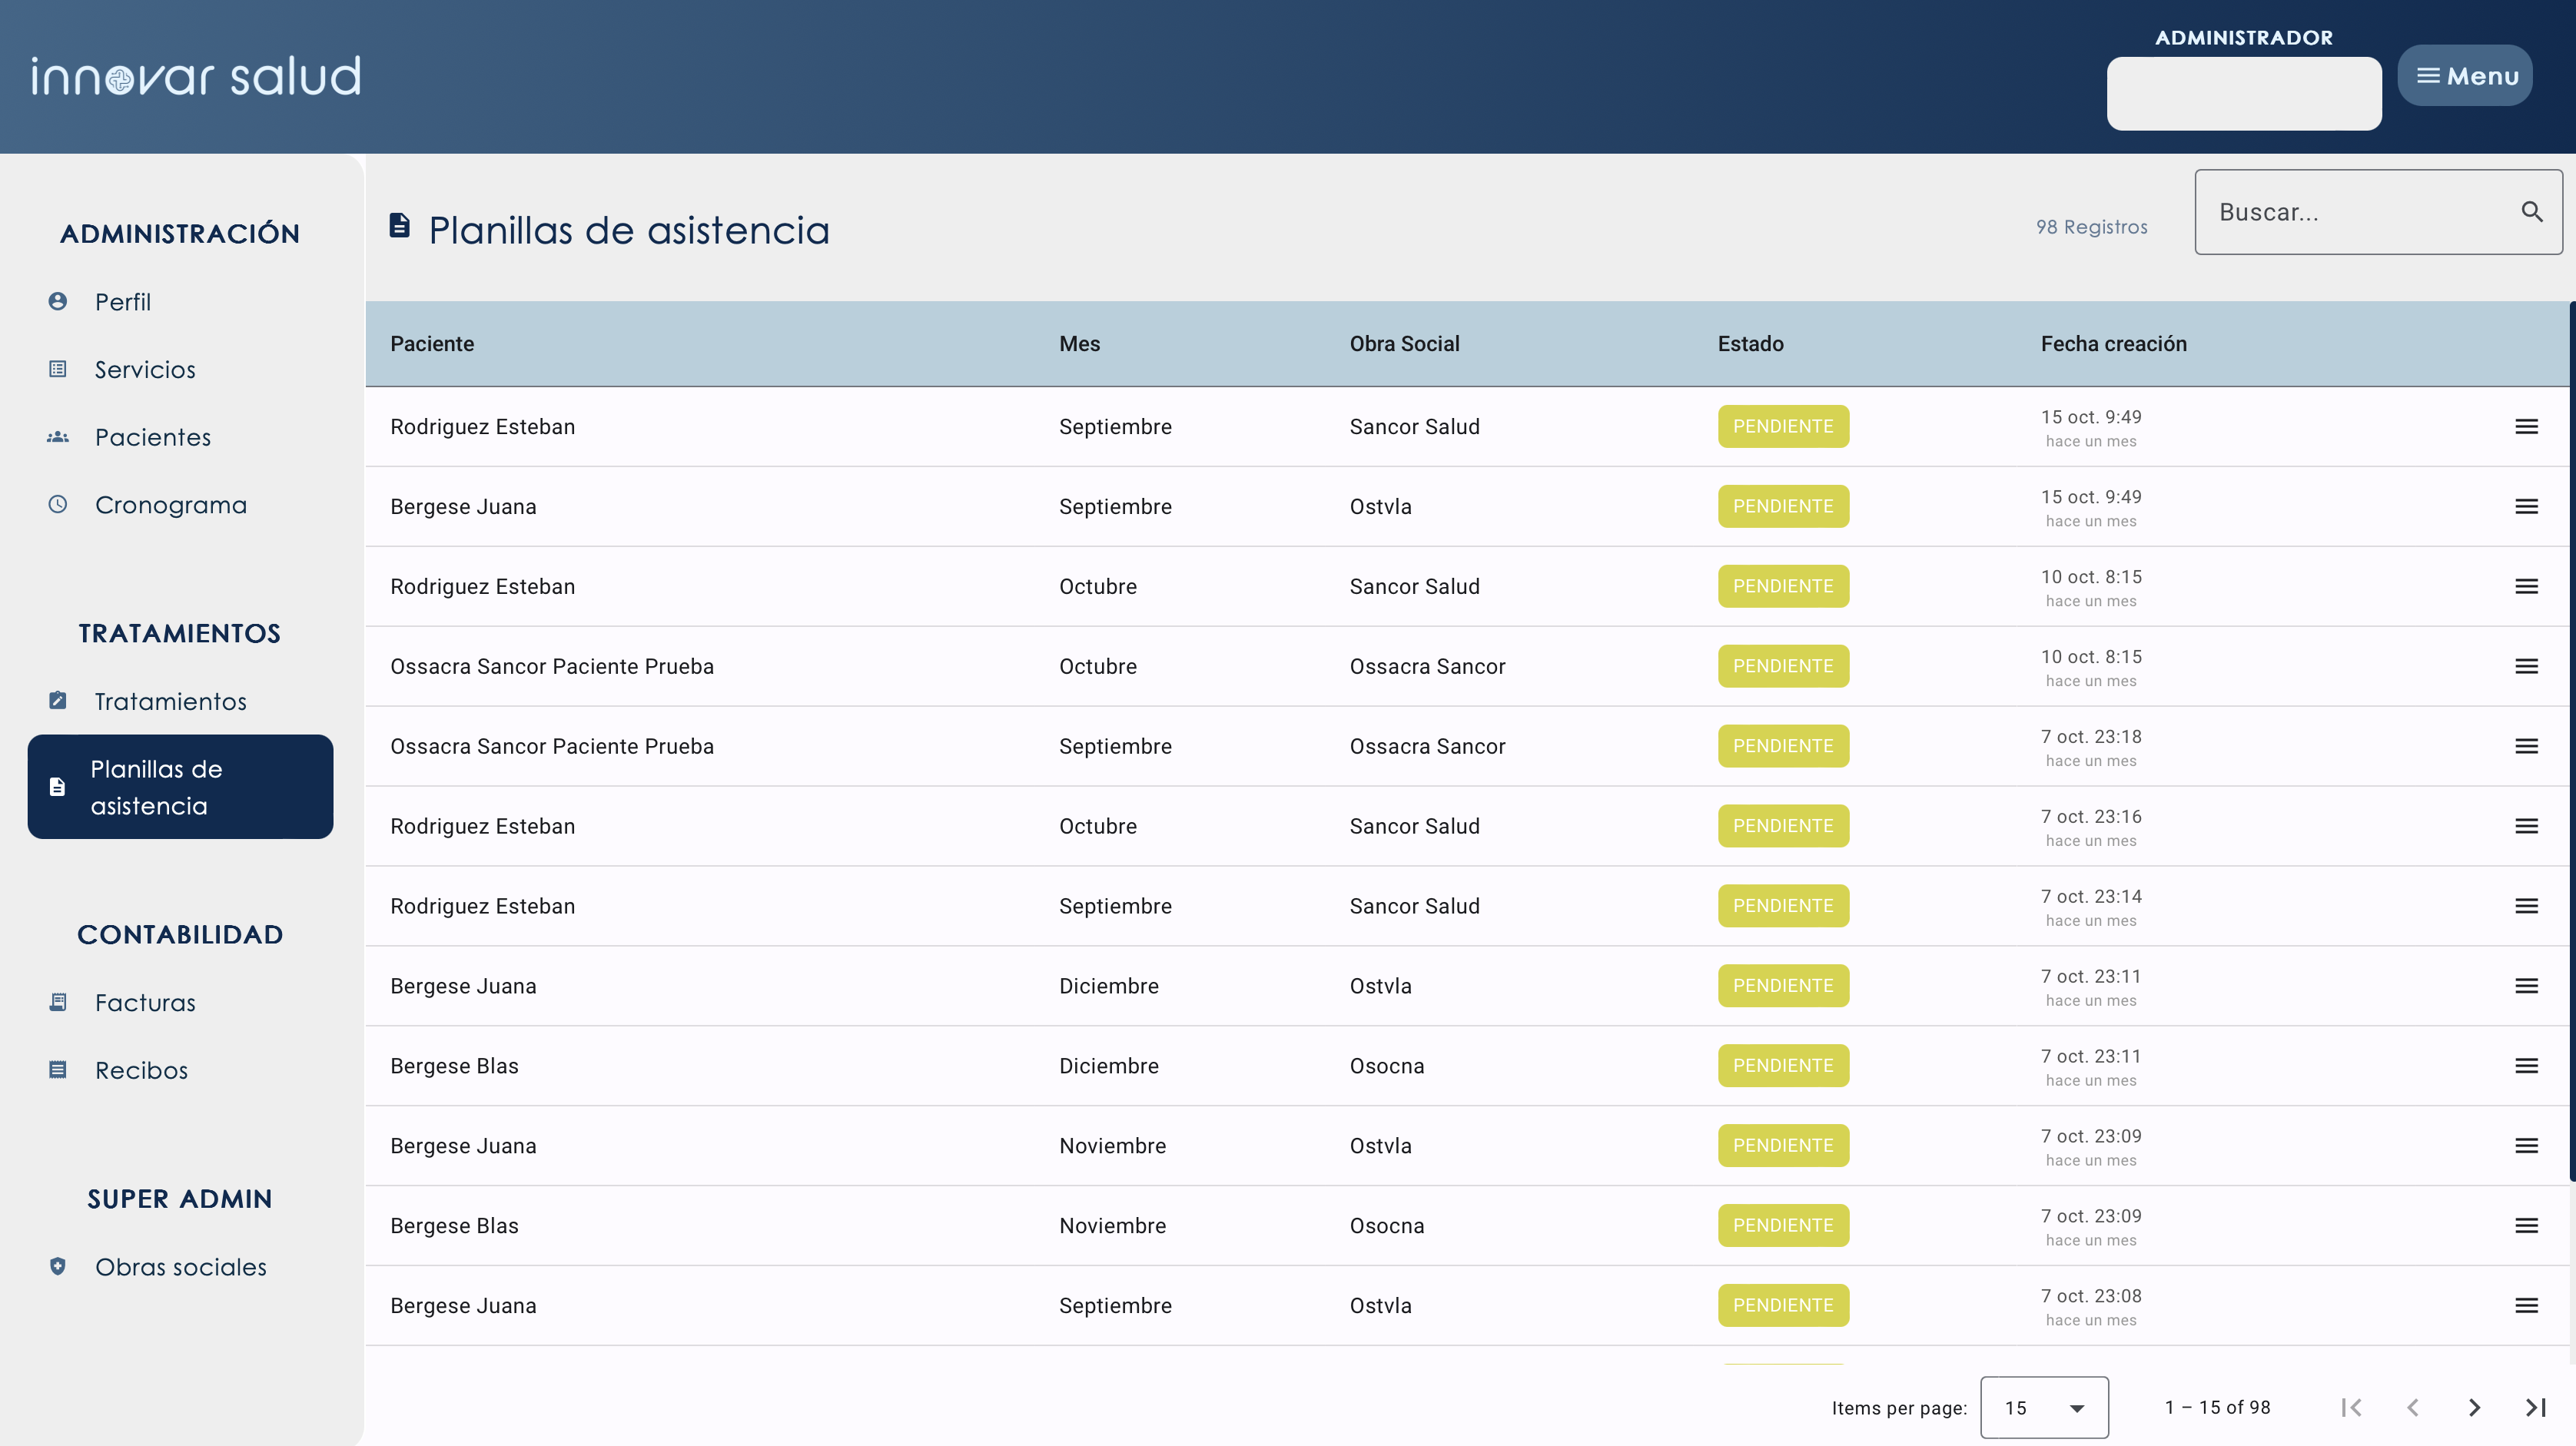Open row menu for Bergese Blas Noviembre row
The height and width of the screenshot is (1446, 2576).
pos(2526,1226)
